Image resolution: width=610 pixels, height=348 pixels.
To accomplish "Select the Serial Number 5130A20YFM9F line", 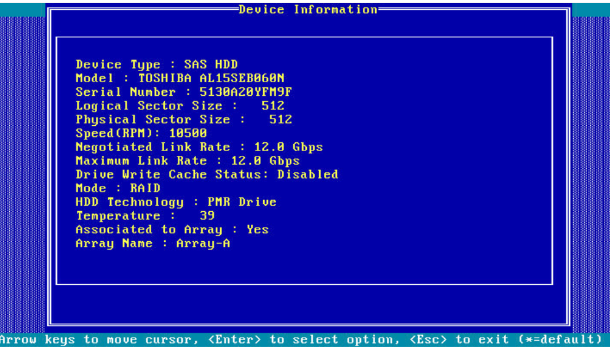I will [183, 92].
